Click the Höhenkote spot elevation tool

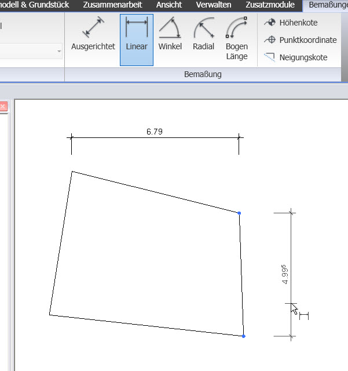tap(291, 23)
